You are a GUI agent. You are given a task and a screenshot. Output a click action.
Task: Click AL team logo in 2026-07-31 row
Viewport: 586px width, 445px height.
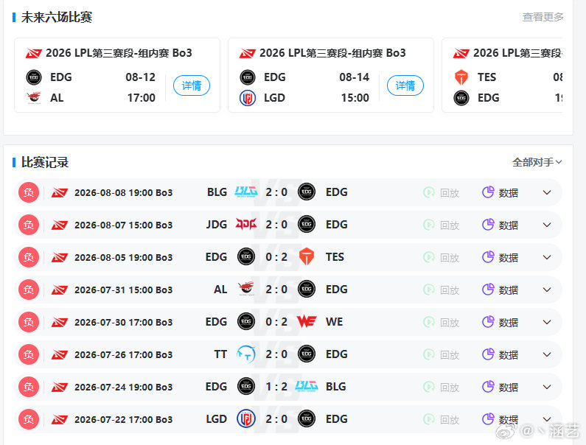(x=246, y=289)
